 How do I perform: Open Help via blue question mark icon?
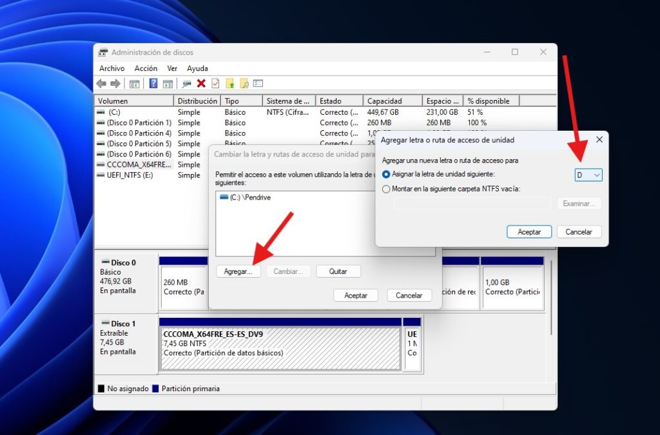click(153, 83)
